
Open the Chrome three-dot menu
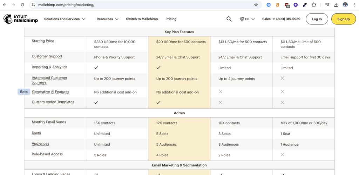(354, 5)
